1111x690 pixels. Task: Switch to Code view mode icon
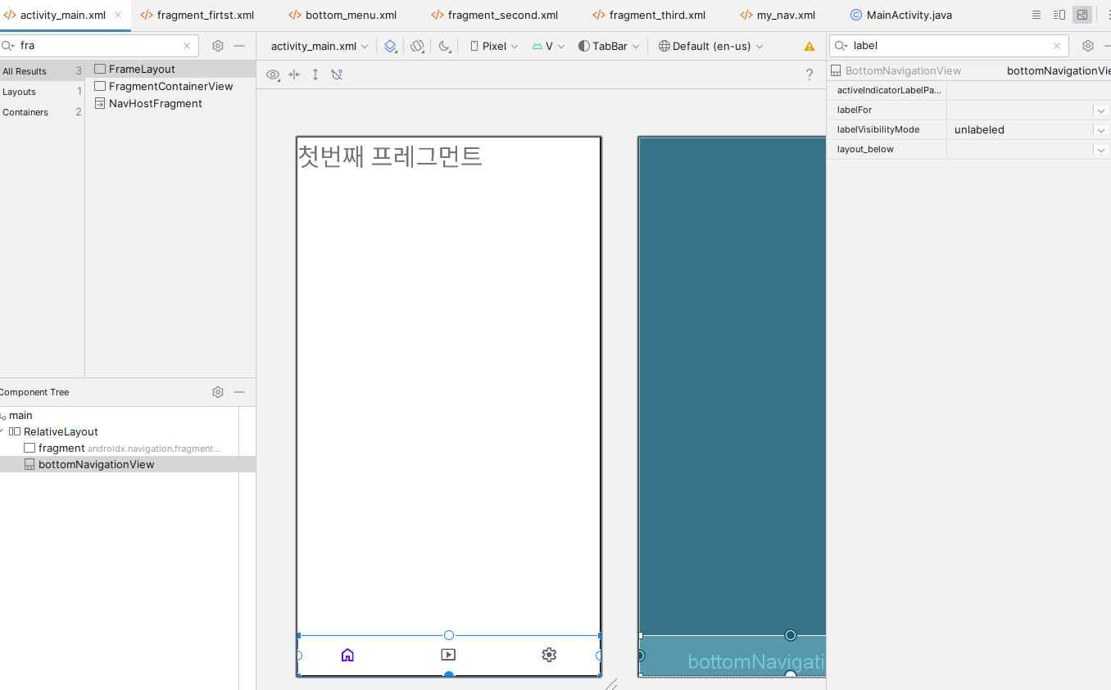click(x=1036, y=15)
